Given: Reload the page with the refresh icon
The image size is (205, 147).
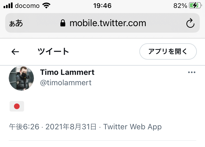Looking at the screenshot, I should pyautogui.click(x=190, y=23).
